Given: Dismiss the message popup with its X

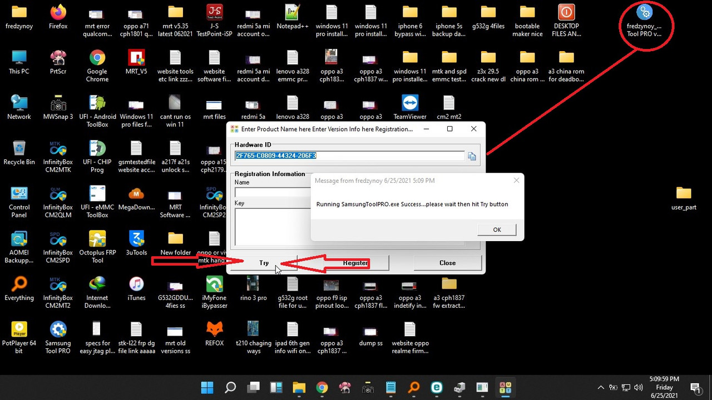Looking at the screenshot, I should (x=516, y=181).
